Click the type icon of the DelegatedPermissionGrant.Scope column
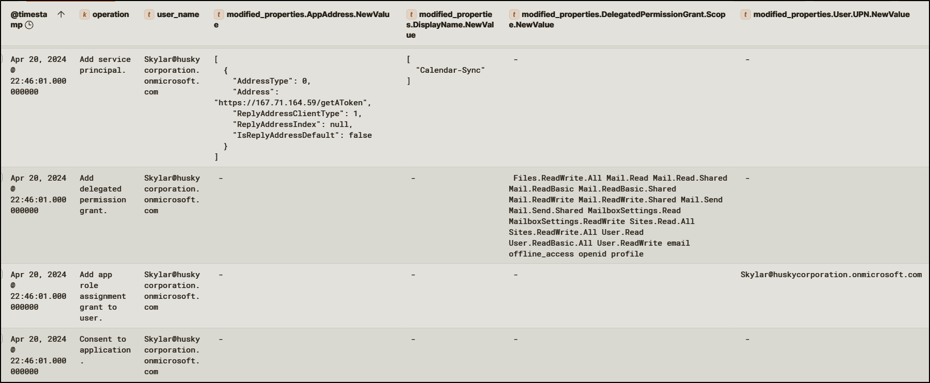Image resolution: width=930 pixels, height=383 pixels. pos(514,14)
